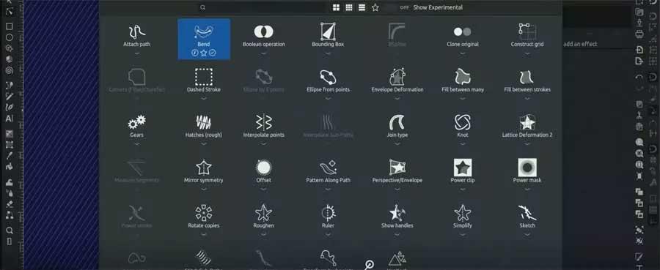Select the Ellipse tool in left toolbox
The image size is (660, 270).
coord(9,37)
